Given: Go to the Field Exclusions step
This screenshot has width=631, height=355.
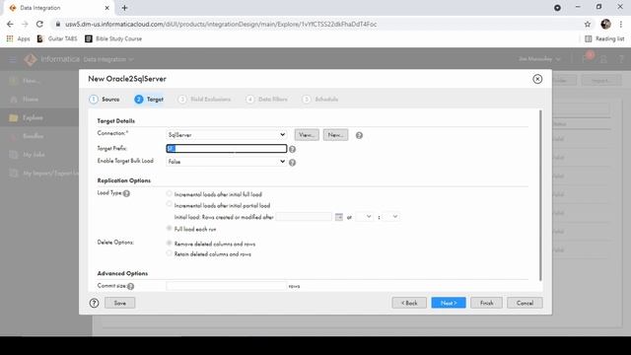Looking at the screenshot, I should coord(204,99).
